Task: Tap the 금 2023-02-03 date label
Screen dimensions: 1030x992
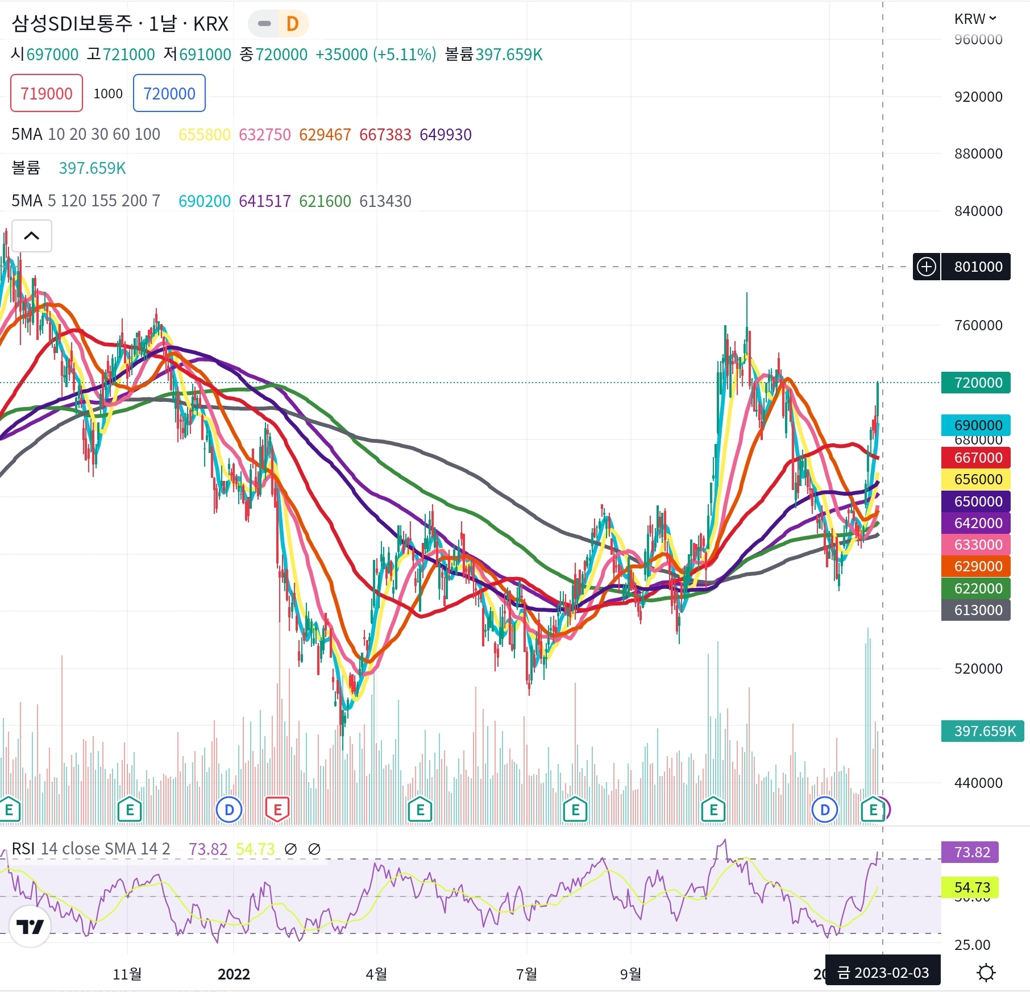Action: pos(883,973)
